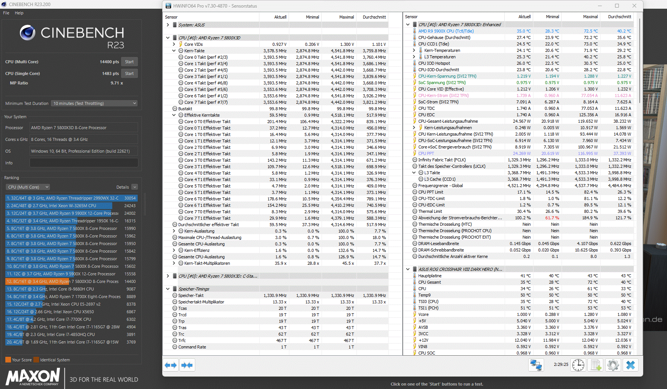Click the lightning icon beside Vcore
The image size is (667, 389).
pyautogui.click(x=414, y=314)
